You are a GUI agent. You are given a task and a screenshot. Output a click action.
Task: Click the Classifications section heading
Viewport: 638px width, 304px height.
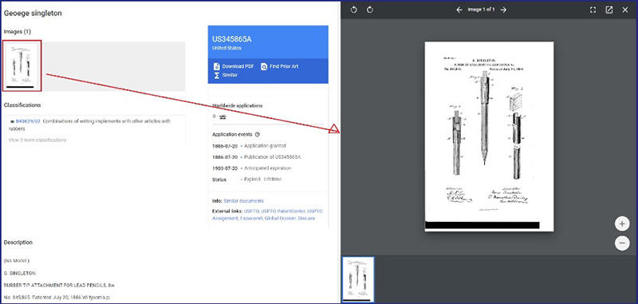click(x=22, y=105)
